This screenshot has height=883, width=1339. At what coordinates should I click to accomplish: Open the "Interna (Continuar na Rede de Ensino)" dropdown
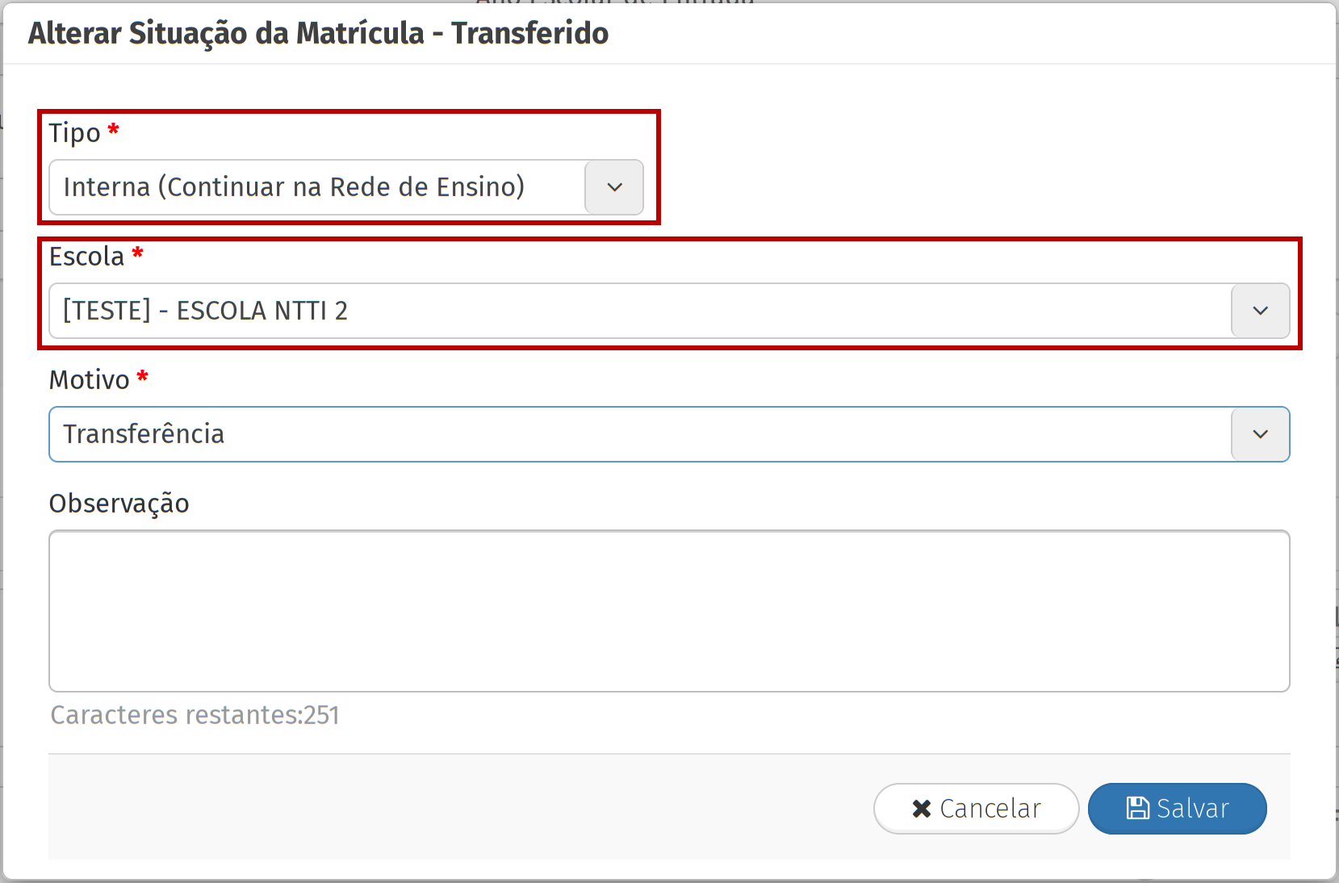point(316,187)
